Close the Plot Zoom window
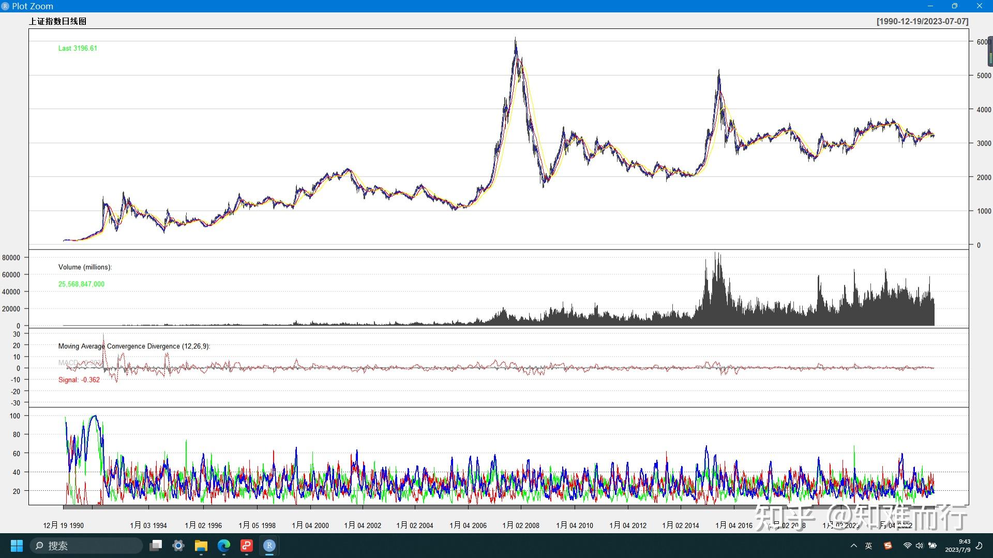 coord(979,6)
